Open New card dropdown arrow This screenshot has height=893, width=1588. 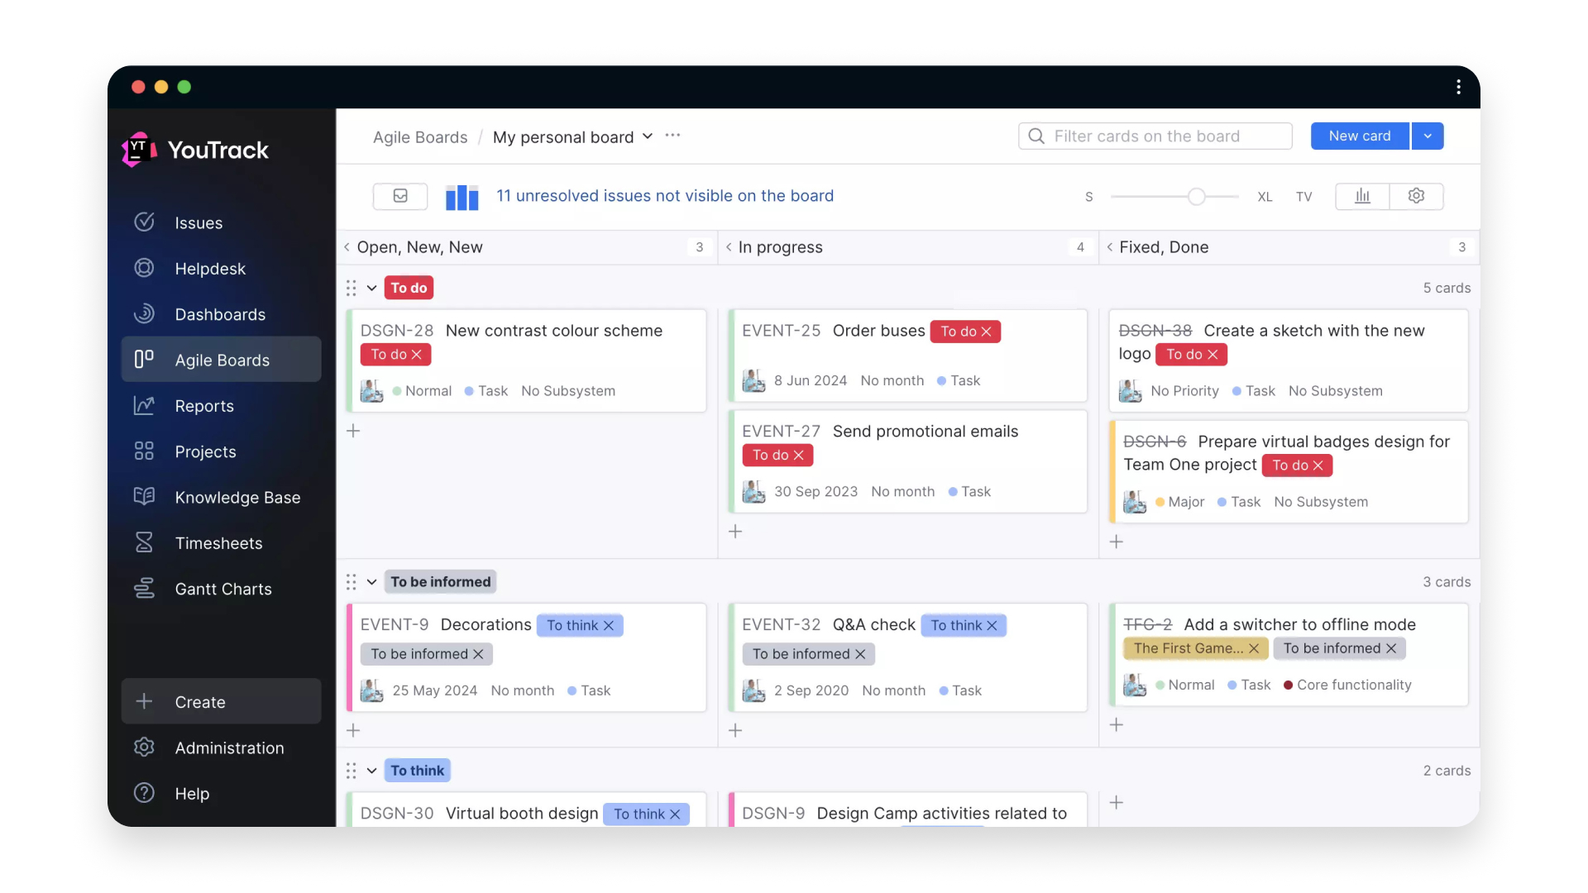1428,136
